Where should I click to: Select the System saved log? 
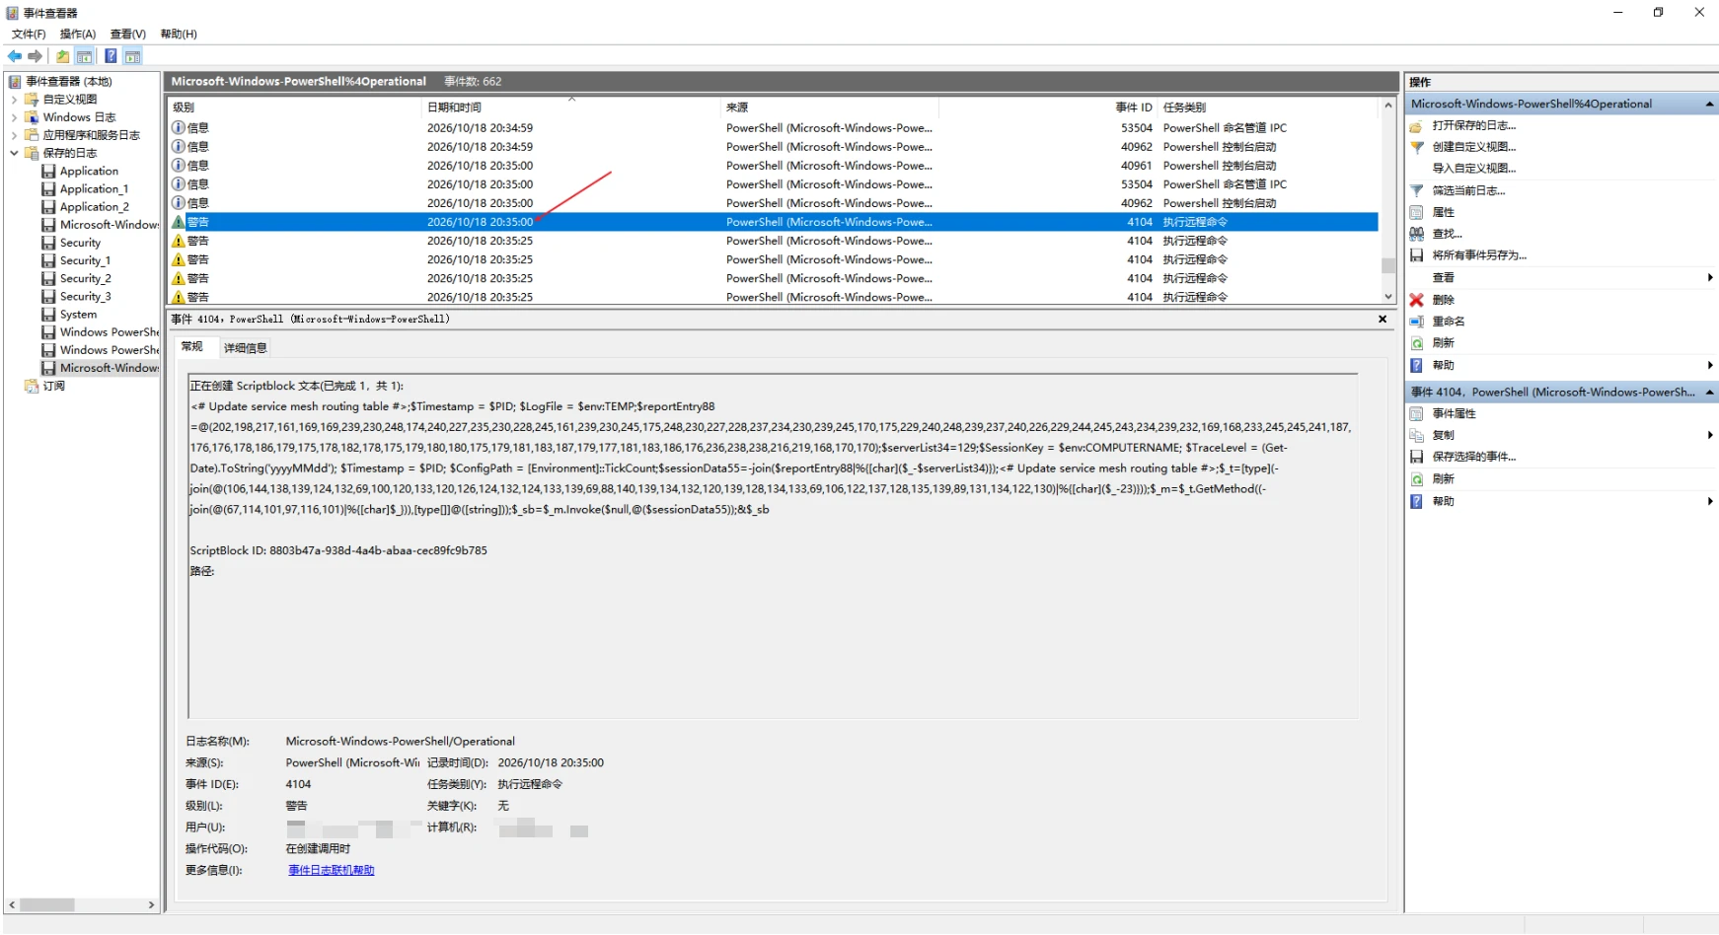(78, 315)
